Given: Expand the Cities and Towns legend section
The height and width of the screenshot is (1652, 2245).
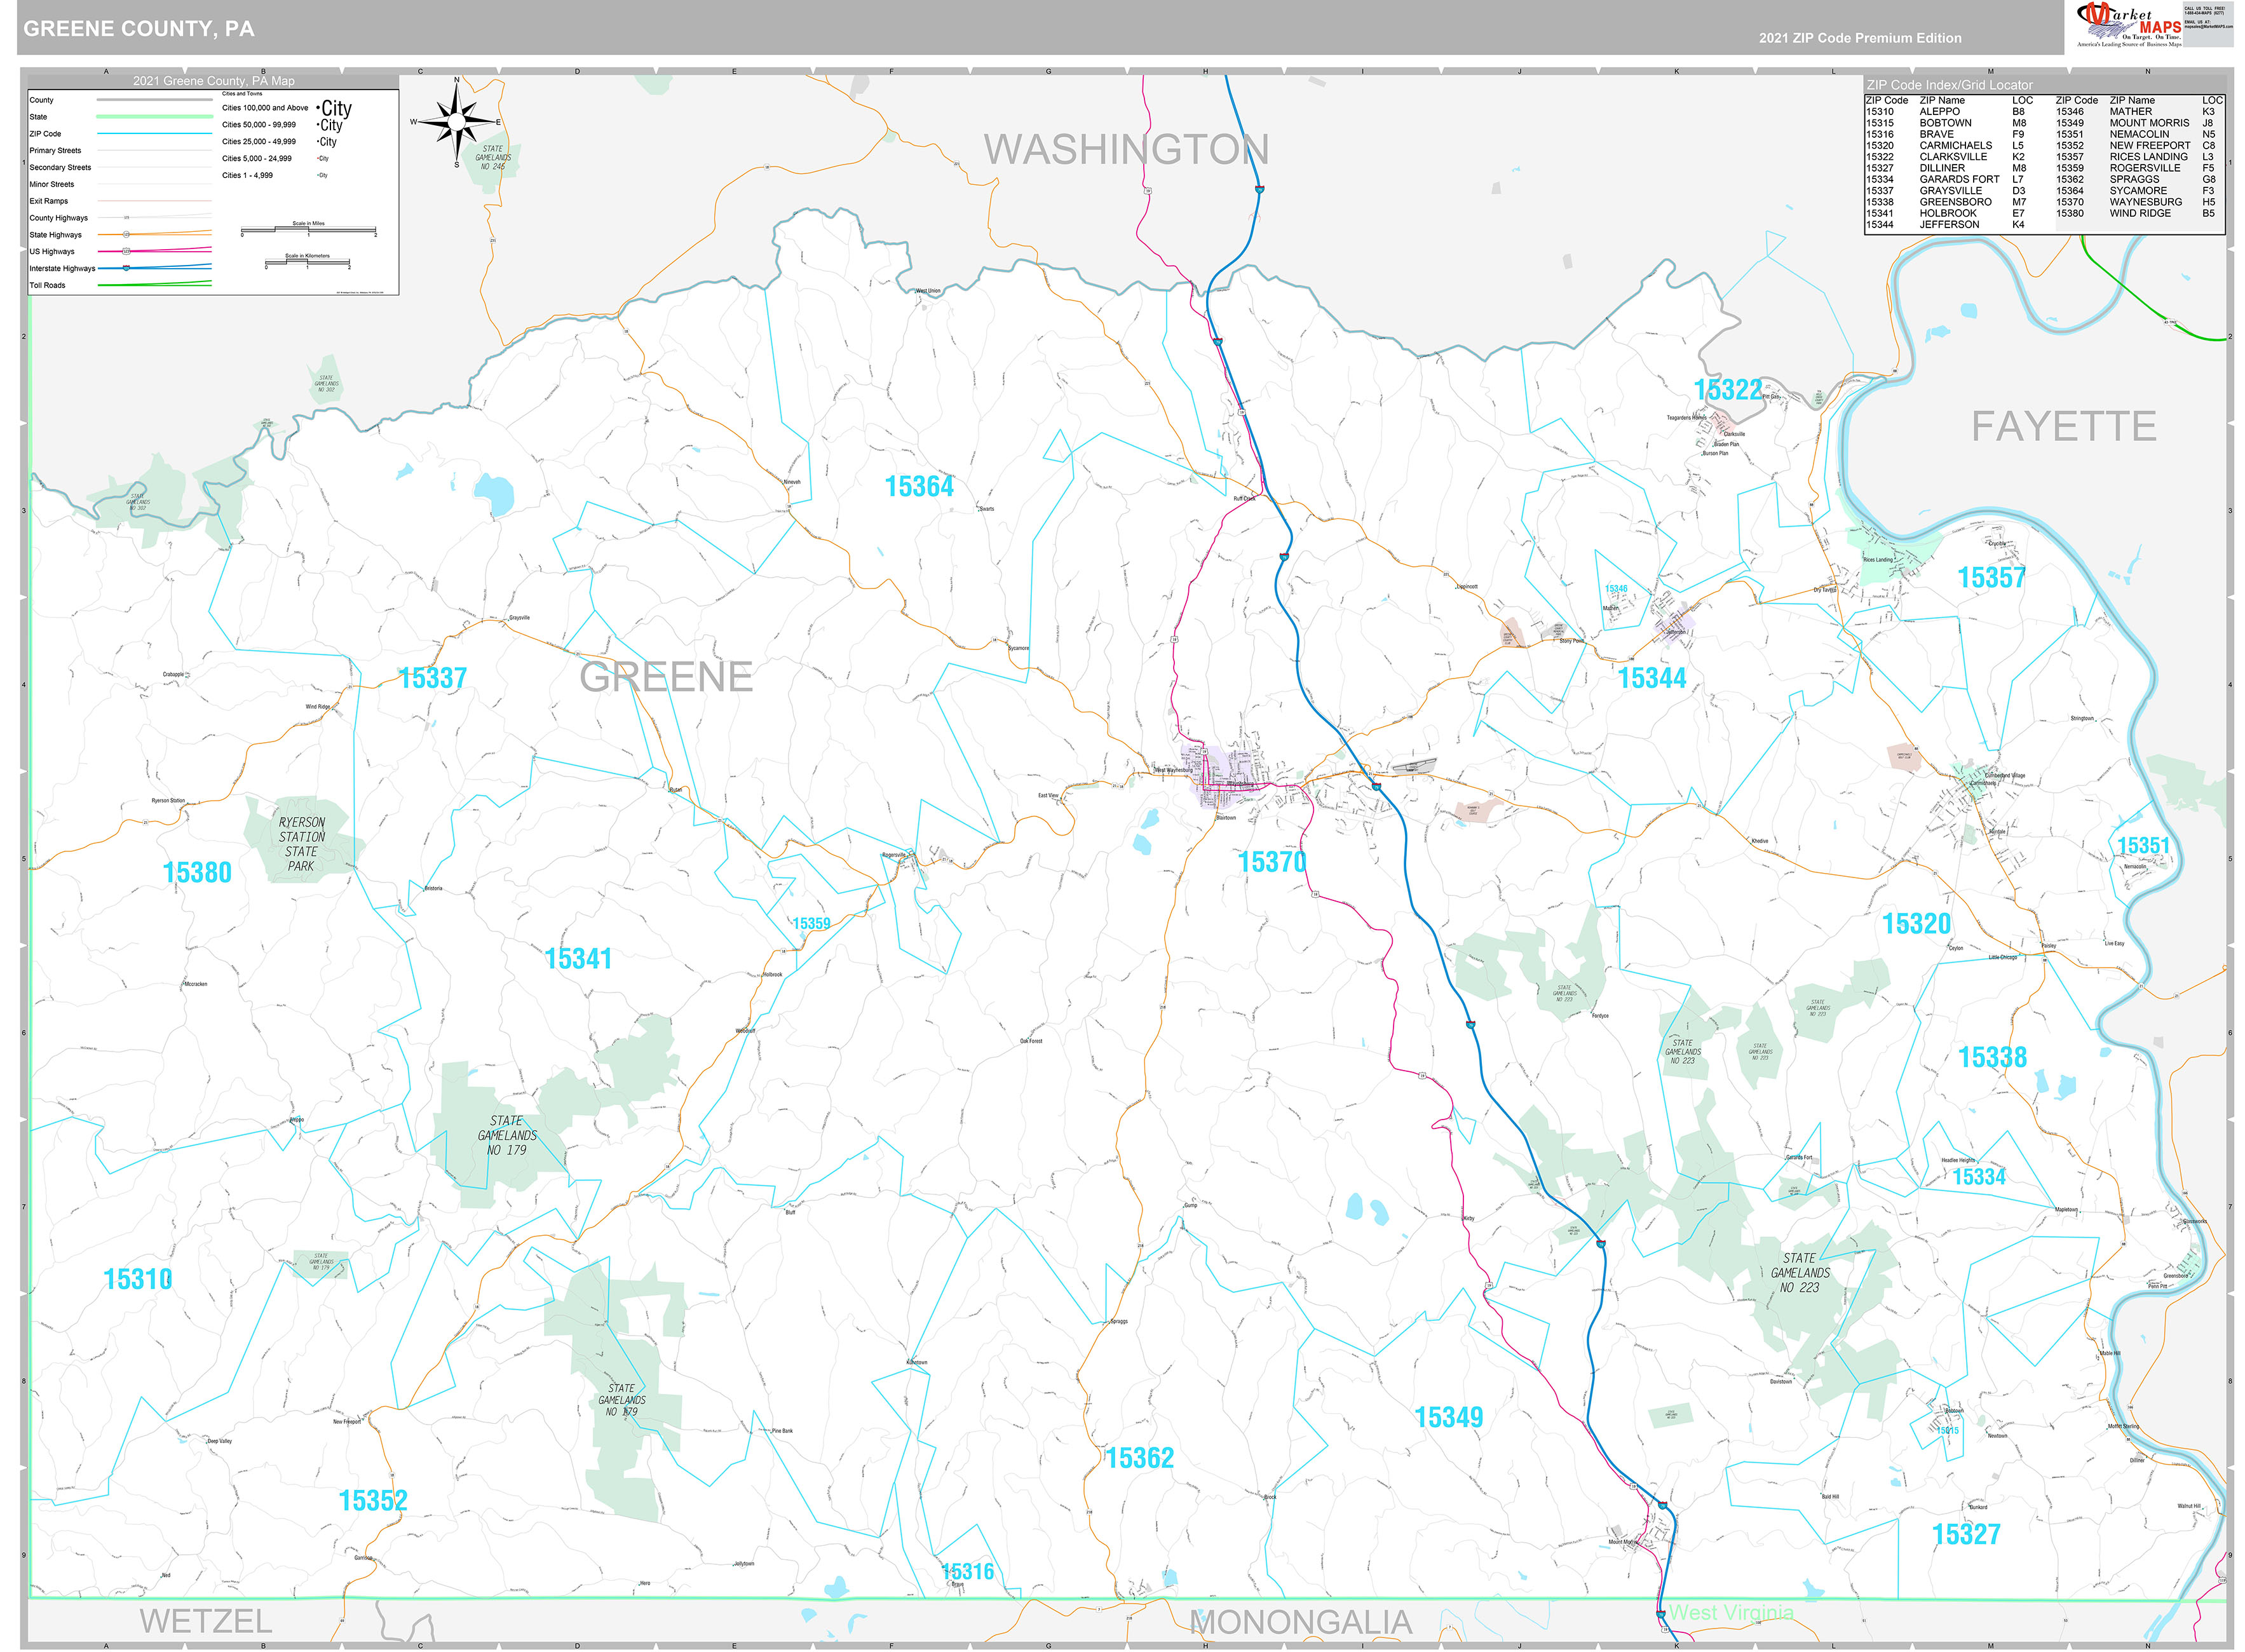Looking at the screenshot, I should (x=243, y=94).
